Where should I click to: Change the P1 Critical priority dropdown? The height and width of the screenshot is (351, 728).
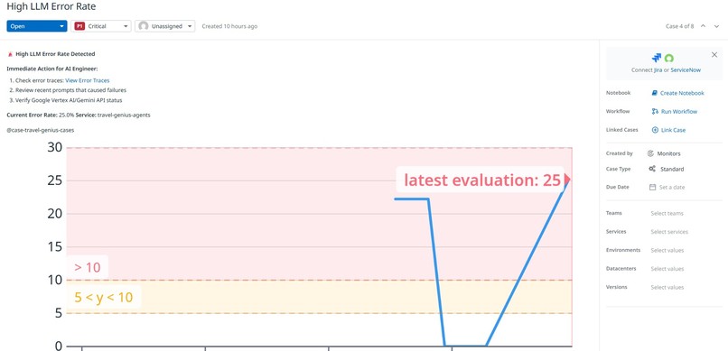pyautogui.click(x=101, y=26)
